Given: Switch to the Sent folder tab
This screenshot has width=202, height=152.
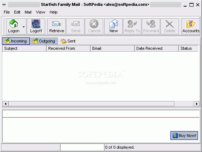Looking at the screenshot, I should [68, 41].
